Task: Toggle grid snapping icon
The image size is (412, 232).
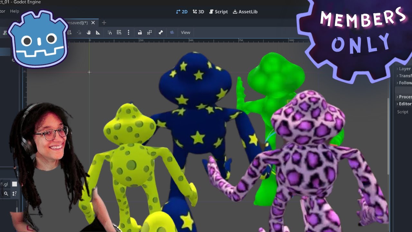Action: (x=119, y=32)
